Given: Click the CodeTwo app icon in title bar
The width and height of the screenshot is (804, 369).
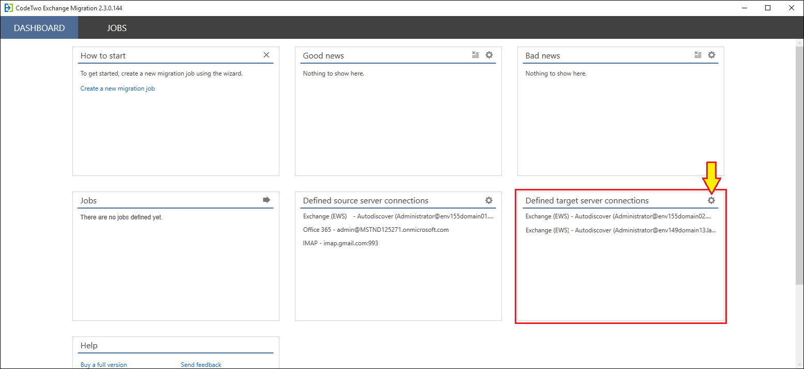Looking at the screenshot, I should 8,8.
